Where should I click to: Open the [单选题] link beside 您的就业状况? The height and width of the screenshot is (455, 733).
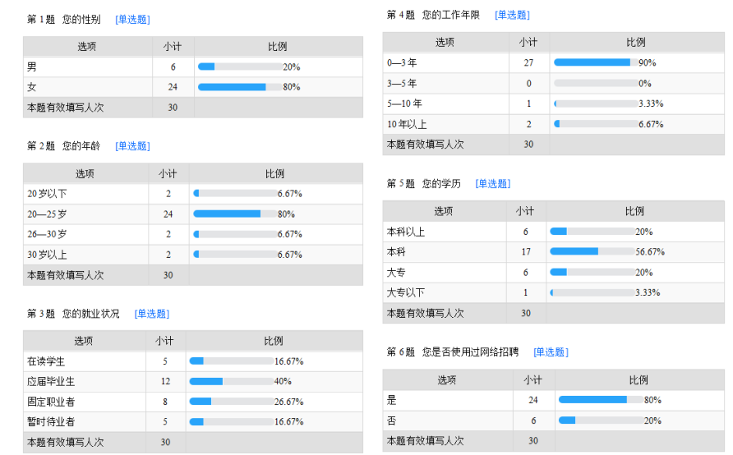tap(152, 314)
